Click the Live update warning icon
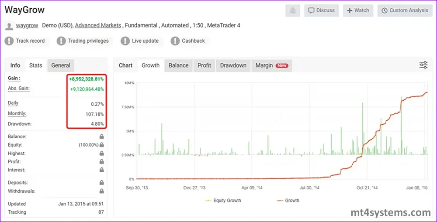Image resolution: width=437 pixels, height=222 pixels. 125,41
